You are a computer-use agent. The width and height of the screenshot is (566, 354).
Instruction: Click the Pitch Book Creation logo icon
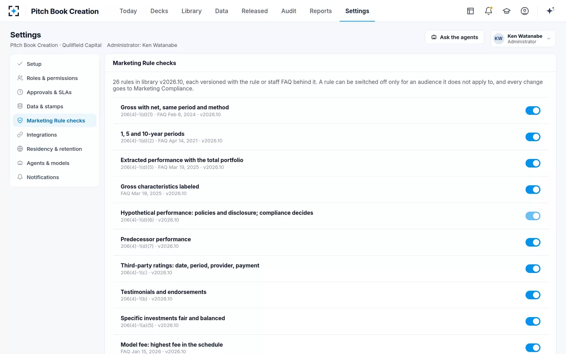click(14, 11)
